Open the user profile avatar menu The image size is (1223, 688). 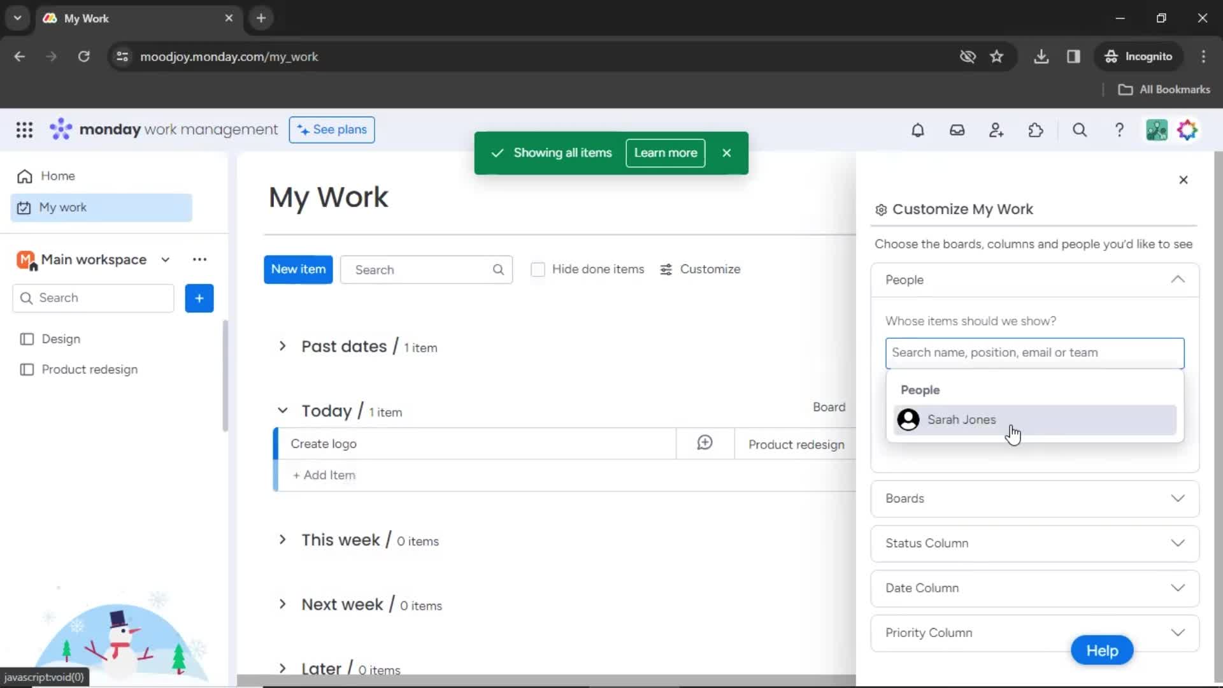[1187, 130]
